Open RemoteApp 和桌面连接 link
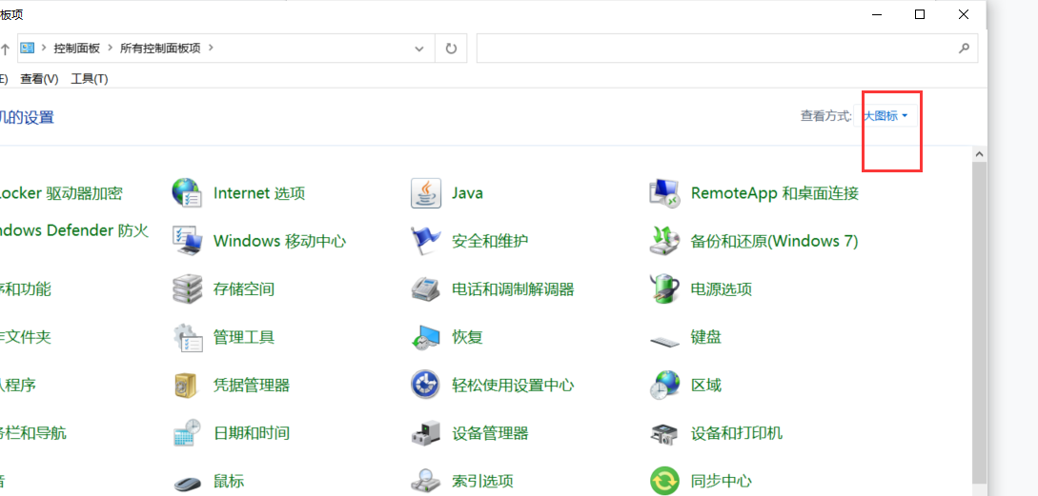The width and height of the screenshot is (1038, 496). (x=775, y=193)
